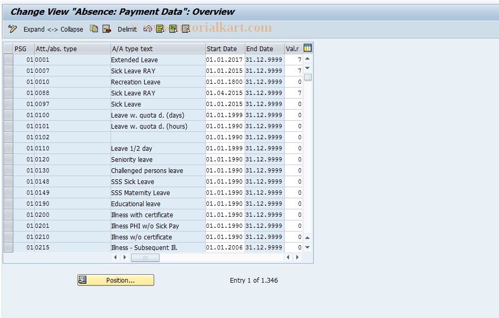Click the Start Date field 01.04.2015
The image size is (499, 318).
point(225,93)
